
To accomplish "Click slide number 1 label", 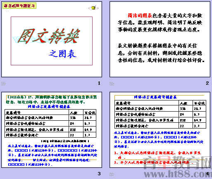I will 99,83.
